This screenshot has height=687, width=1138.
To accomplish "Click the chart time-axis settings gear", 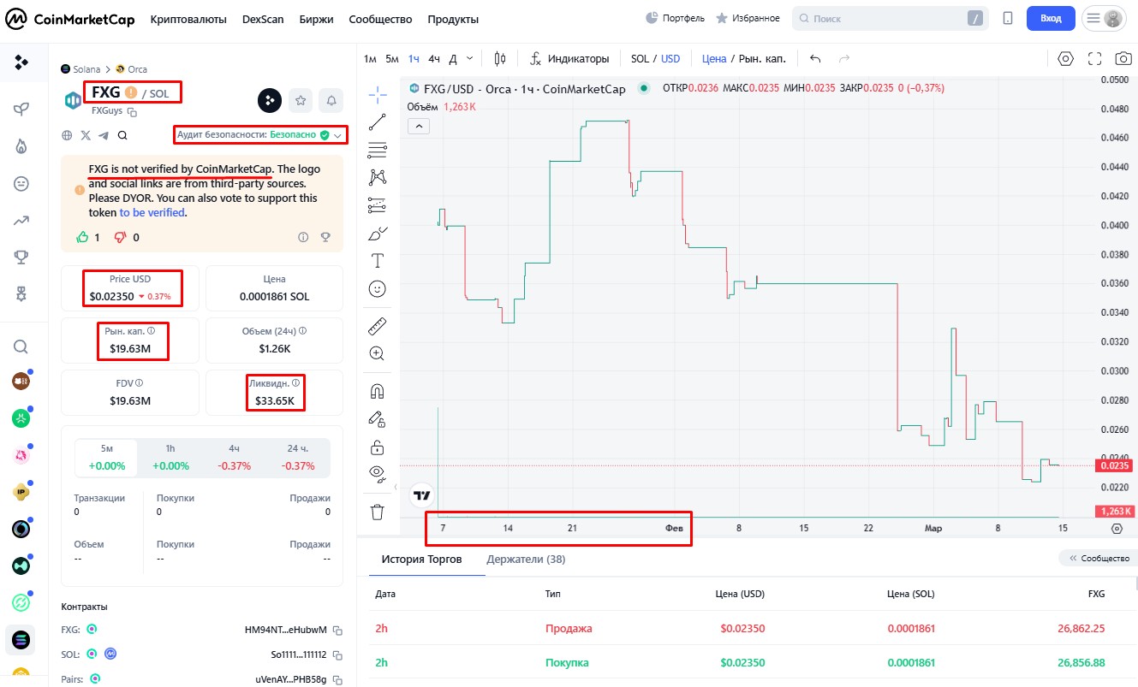I will pos(1117,528).
